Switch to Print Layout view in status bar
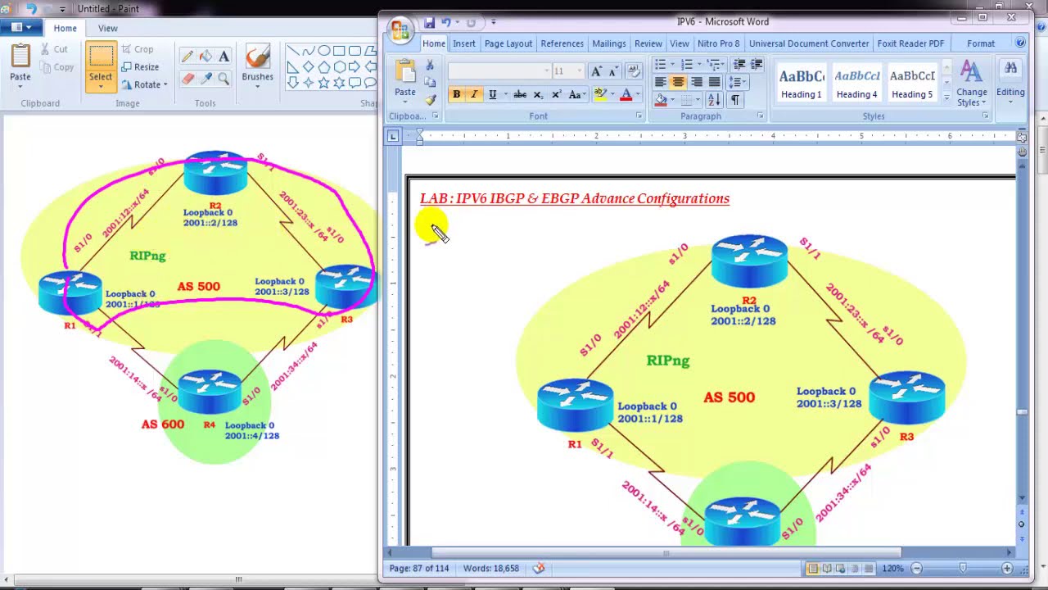 813,568
